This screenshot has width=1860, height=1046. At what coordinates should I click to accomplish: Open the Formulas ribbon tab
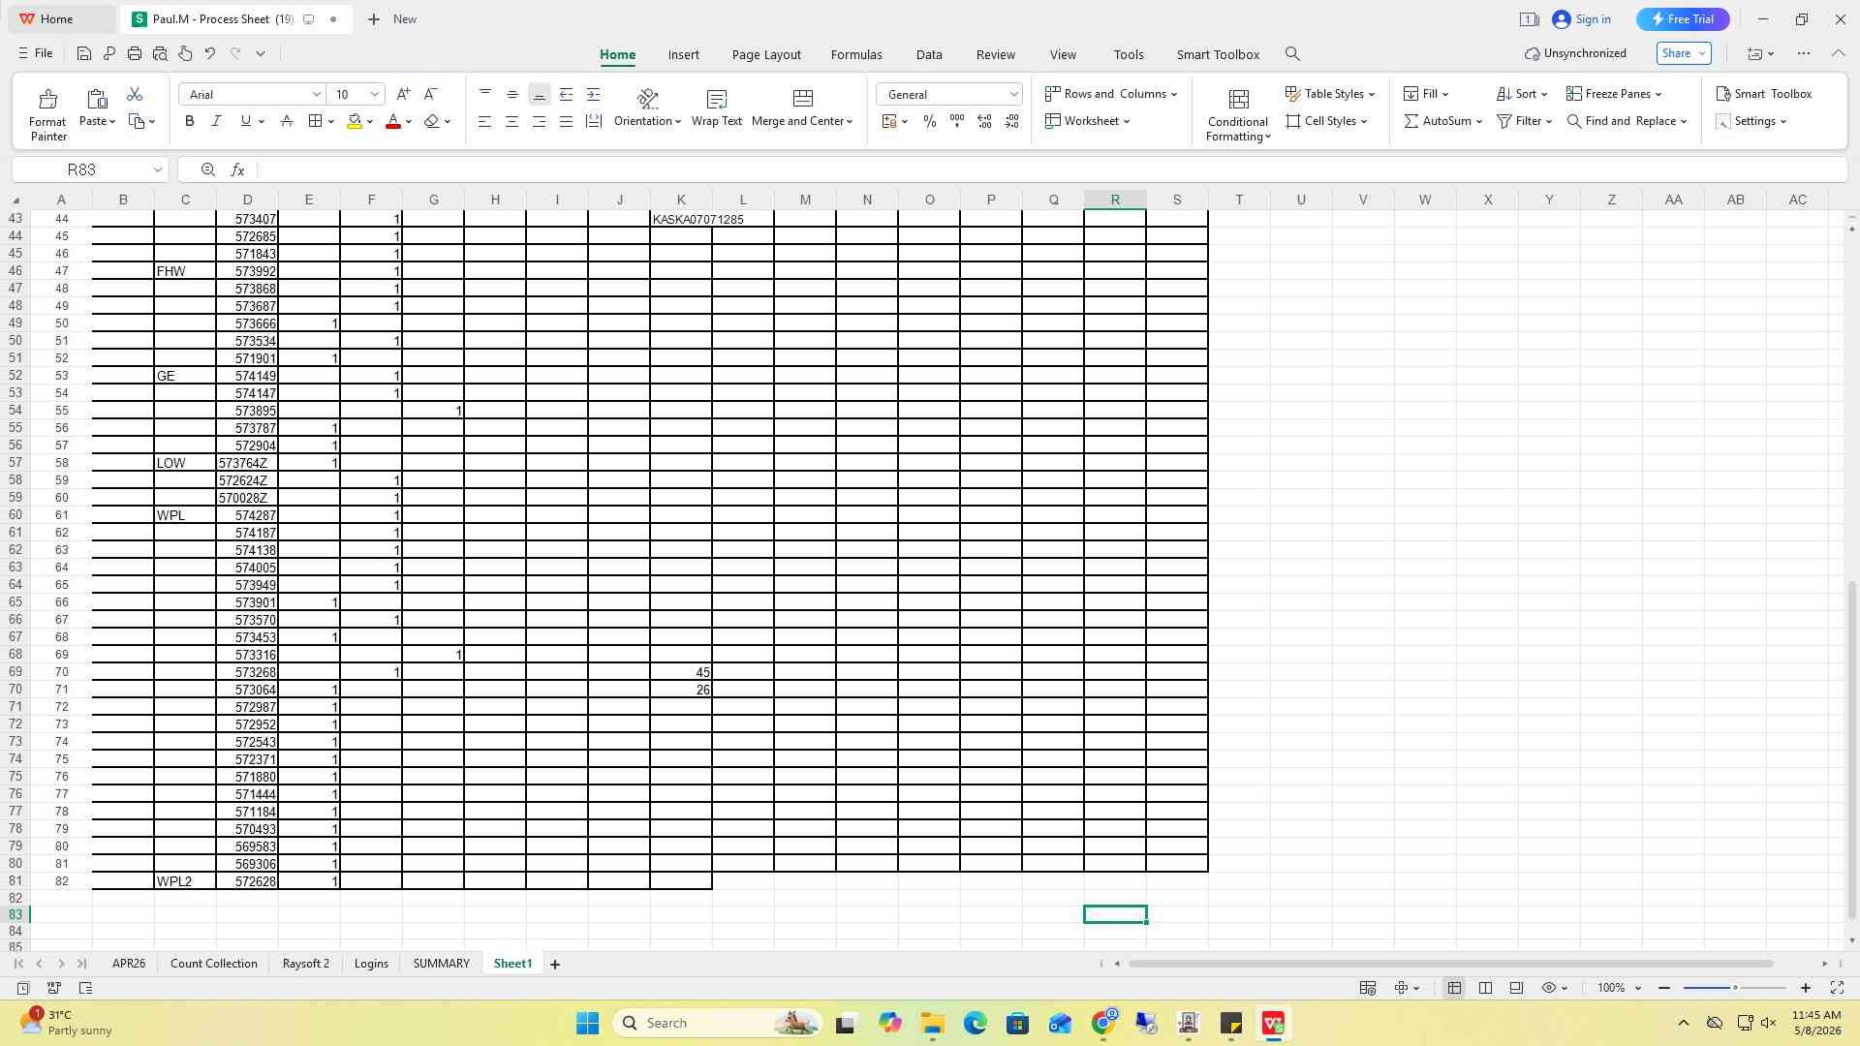[856, 54]
